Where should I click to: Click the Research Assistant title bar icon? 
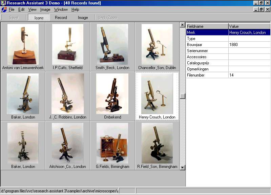coord(3,3)
